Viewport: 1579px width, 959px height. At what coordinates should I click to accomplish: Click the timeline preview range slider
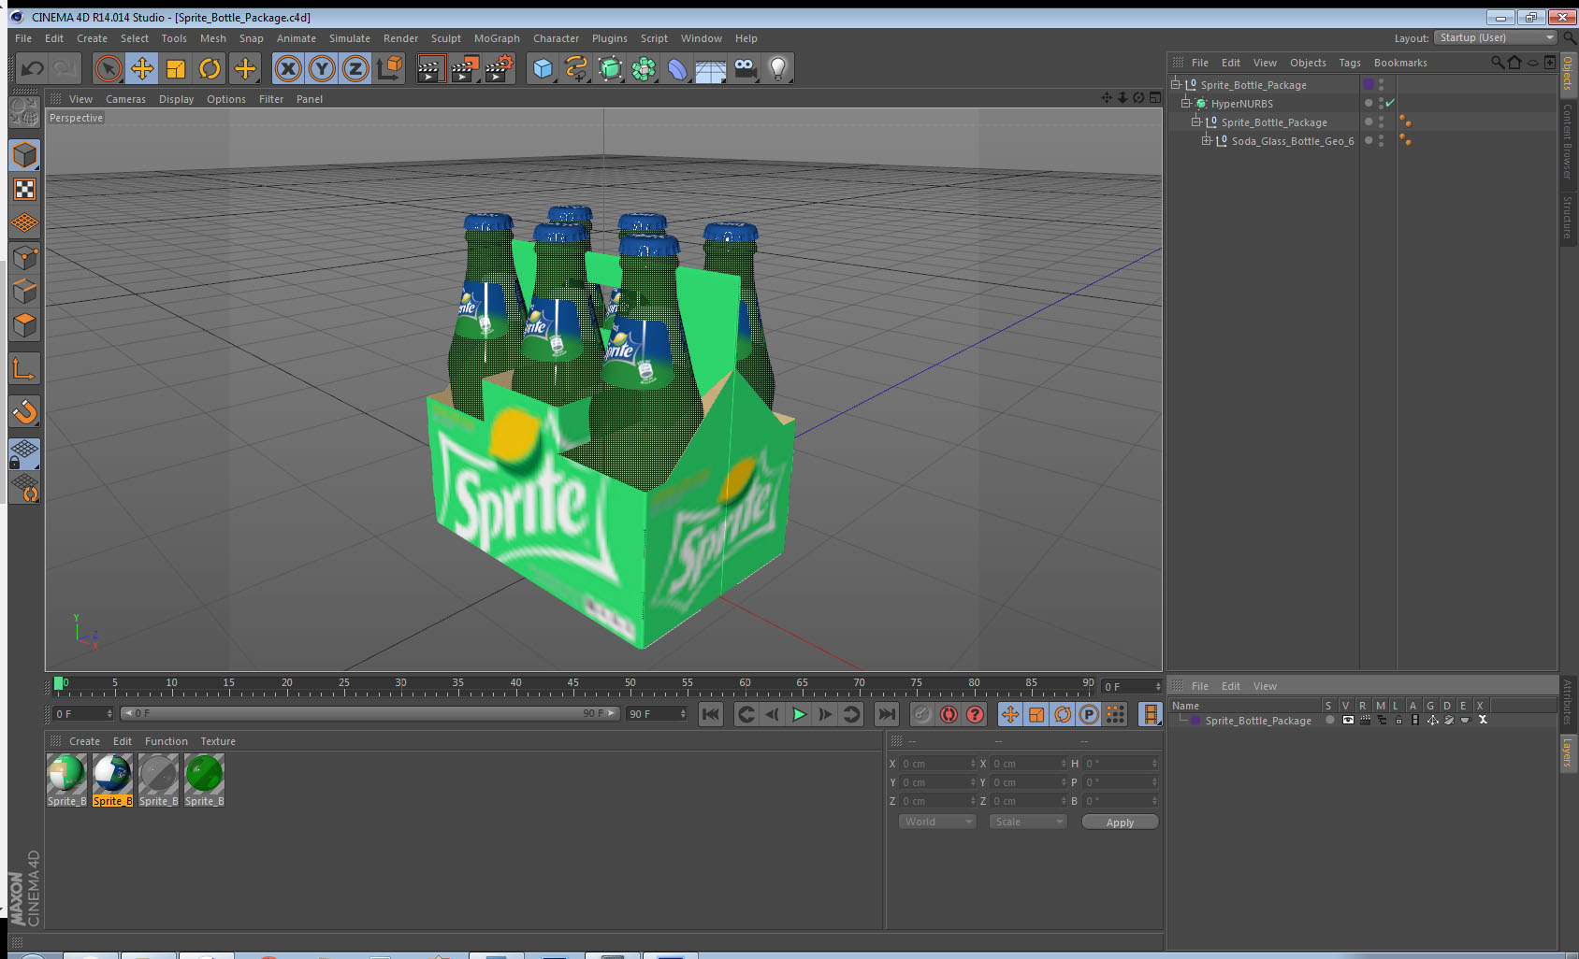[370, 713]
